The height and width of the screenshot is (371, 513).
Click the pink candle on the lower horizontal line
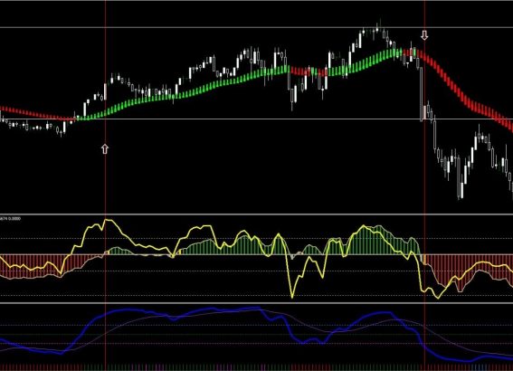pos(424,112)
